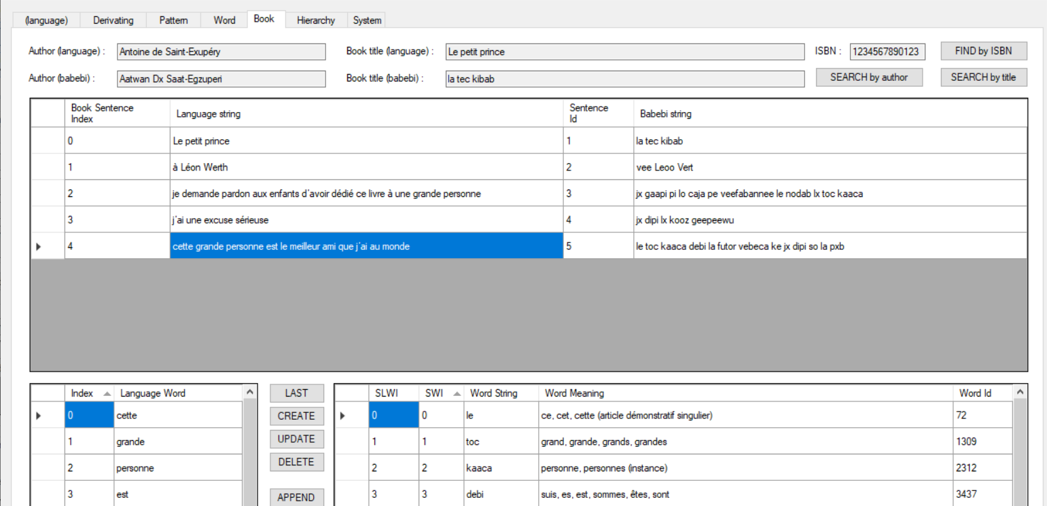Select the Pattern tab

click(173, 20)
